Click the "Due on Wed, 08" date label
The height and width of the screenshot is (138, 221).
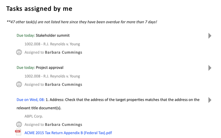tap(30, 100)
